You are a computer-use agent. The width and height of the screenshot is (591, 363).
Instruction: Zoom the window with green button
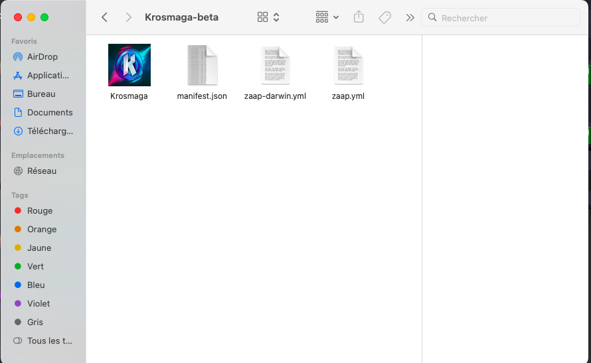[44, 17]
